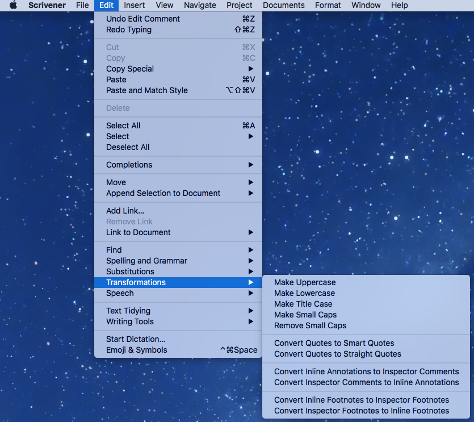474x422 pixels.
Task: Choose Redo Typing
Action: pyautogui.click(x=178, y=30)
